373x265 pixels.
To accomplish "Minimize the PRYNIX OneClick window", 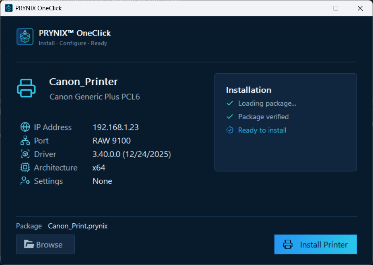I will click(312, 8).
